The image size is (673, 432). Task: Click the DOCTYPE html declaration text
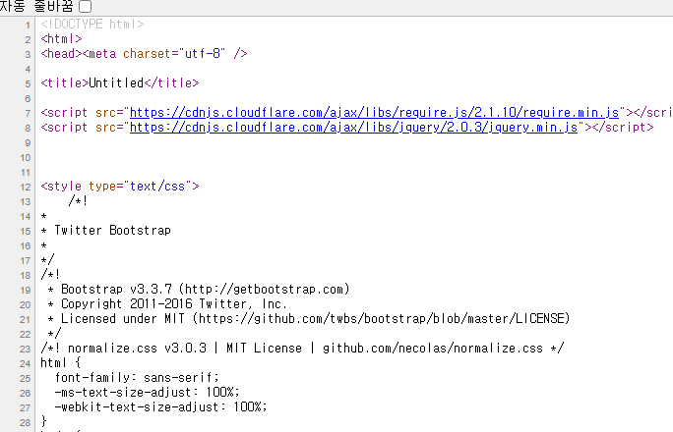click(92, 24)
